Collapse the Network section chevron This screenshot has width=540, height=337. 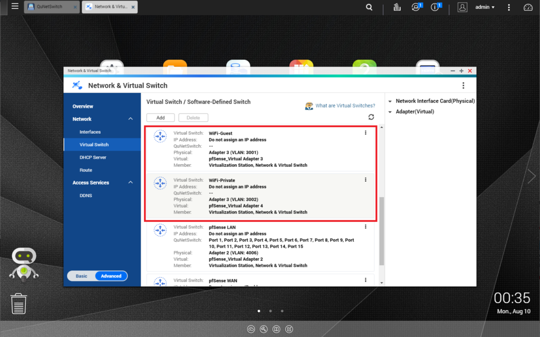tap(131, 119)
